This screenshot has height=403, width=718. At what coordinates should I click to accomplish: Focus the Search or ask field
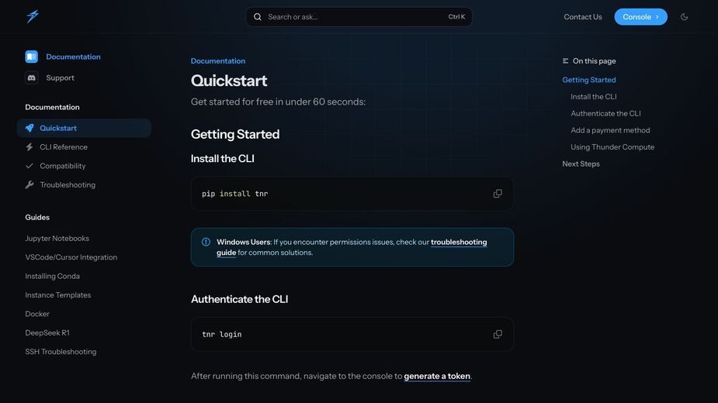point(359,17)
